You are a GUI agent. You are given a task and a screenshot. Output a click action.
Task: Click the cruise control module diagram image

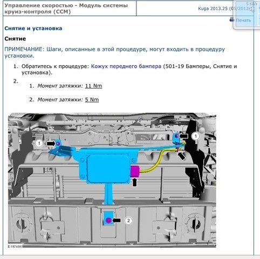pos(112,180)
